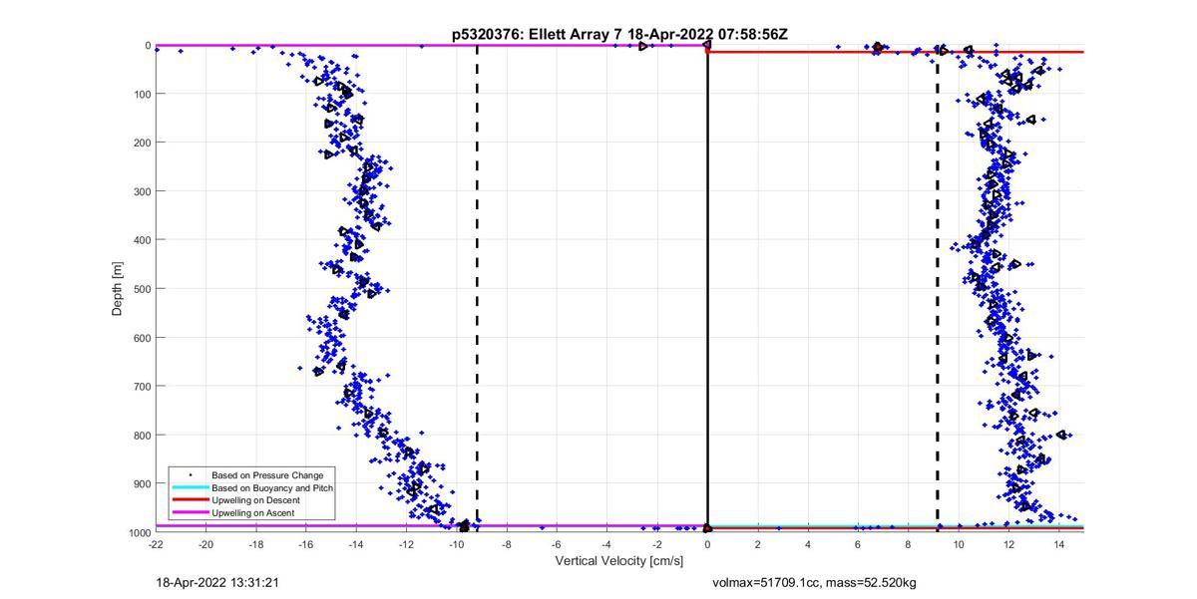Click x-axis tick label '0'
1197x599 pixels.
(x=707, y=544)
